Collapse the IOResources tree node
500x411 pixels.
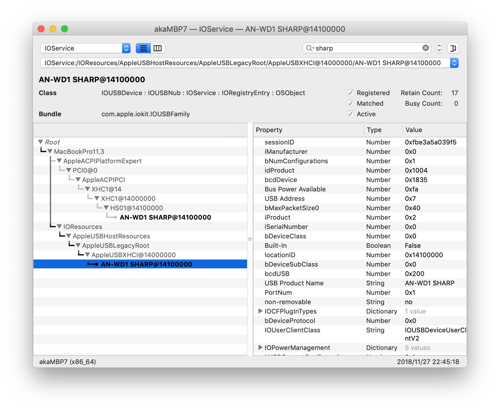(60, 227)
